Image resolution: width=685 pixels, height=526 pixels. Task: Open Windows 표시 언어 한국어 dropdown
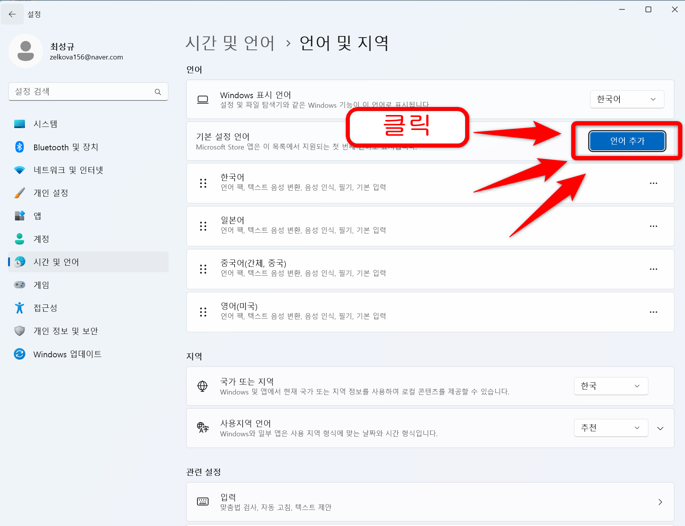coord(627,99)
